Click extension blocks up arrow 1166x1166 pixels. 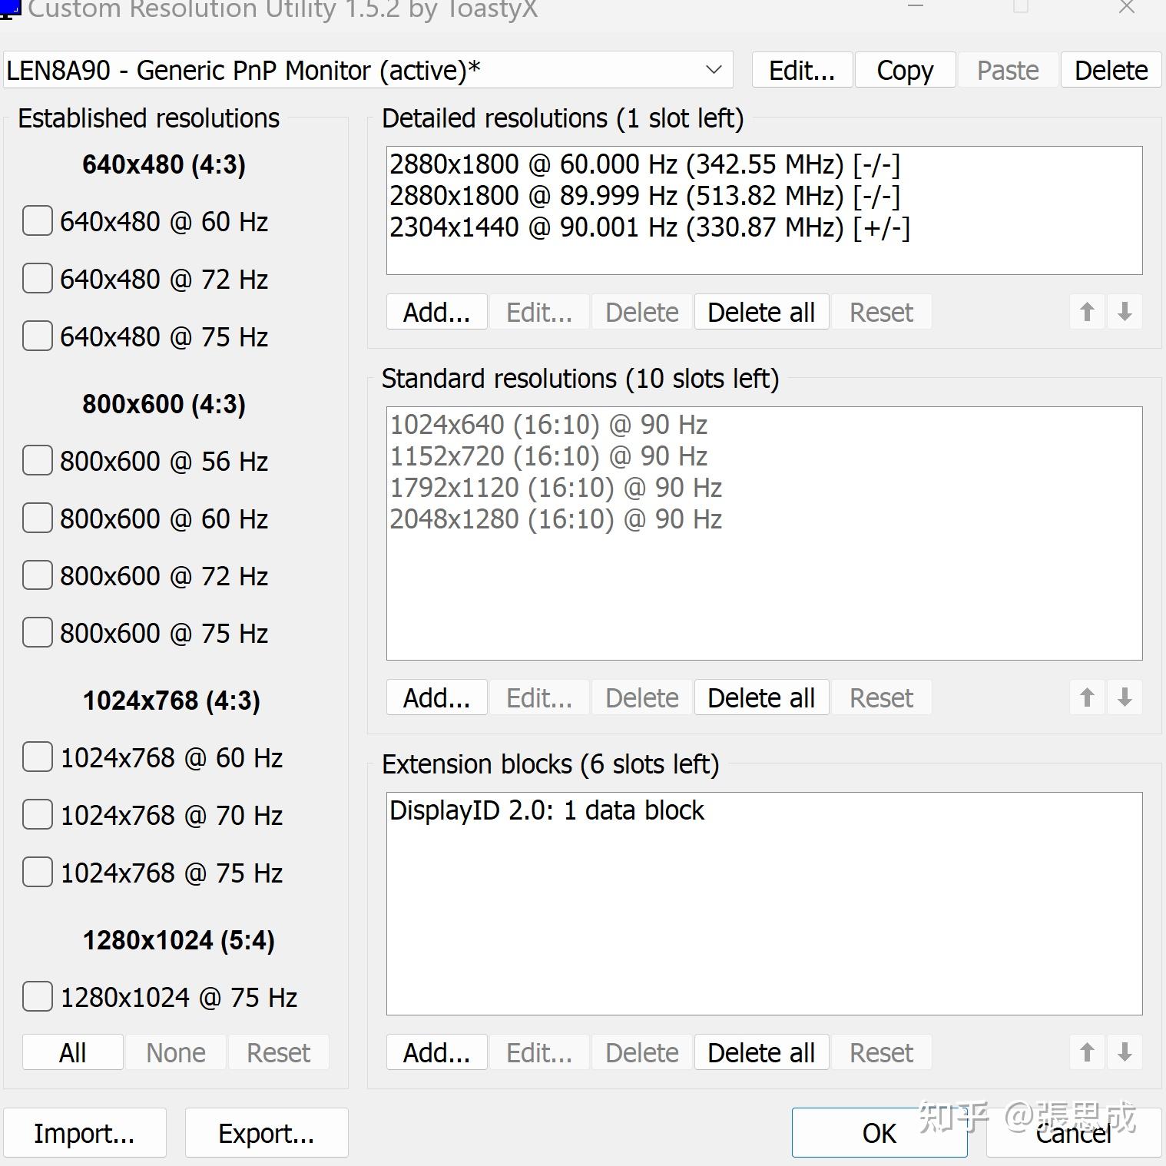click(1087, 1052)
